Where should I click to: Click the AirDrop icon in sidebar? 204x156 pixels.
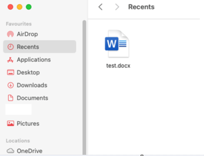pos(10,34)
